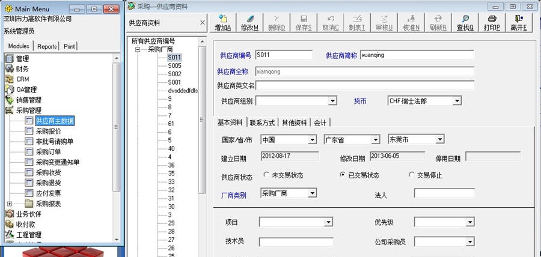Expand the 采购报表 tree folder
Viewport: 541px width, 257px height.
[10, 204]
